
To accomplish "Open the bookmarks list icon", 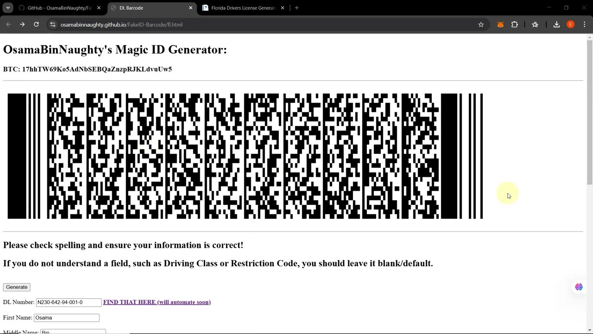I will 535,25.
